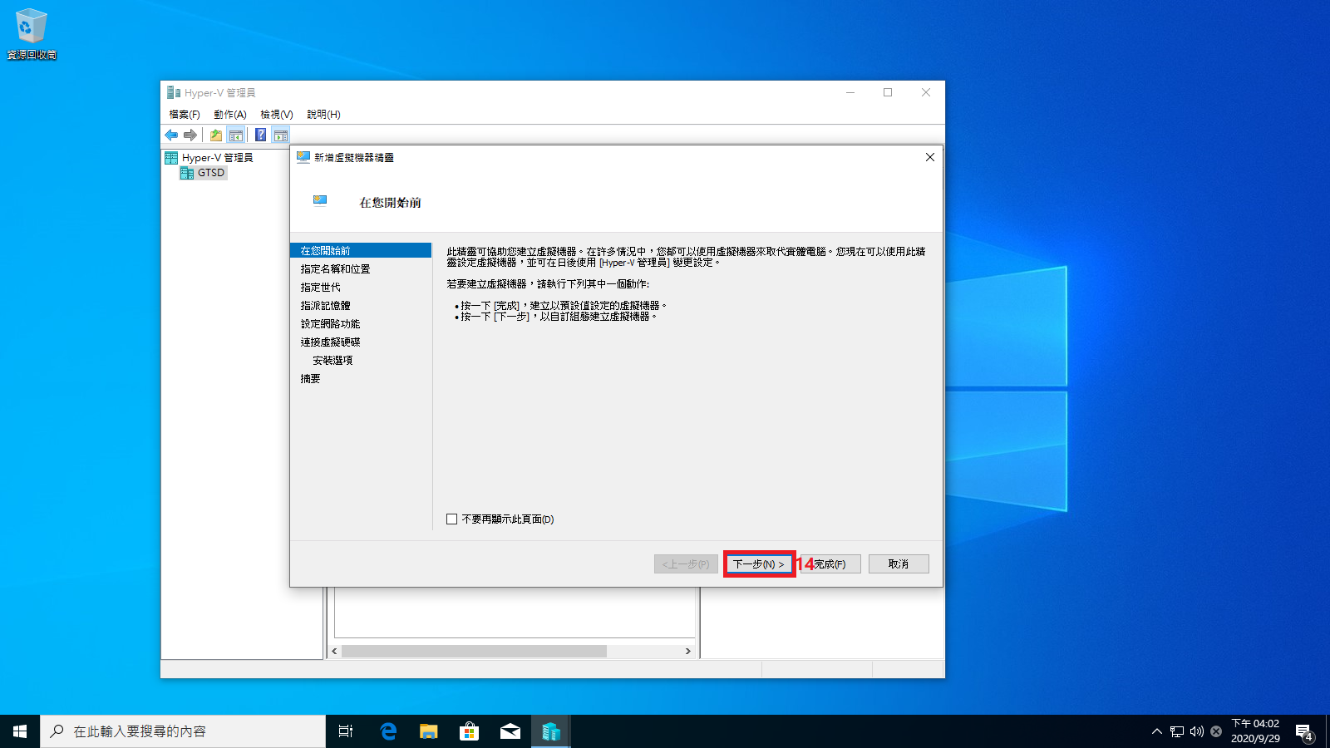Open the 檔案(F) menu
The image size is (1330, 748).
[x=185, y=115]
